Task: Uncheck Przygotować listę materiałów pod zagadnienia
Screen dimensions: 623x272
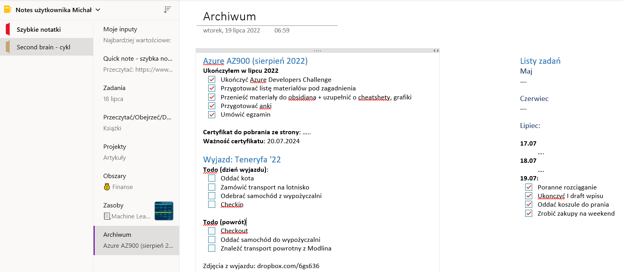Action: [212, 88]
